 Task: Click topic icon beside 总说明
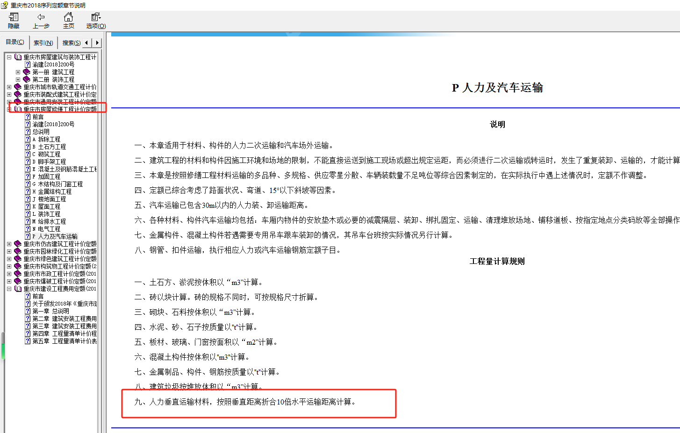click(28, 132)
